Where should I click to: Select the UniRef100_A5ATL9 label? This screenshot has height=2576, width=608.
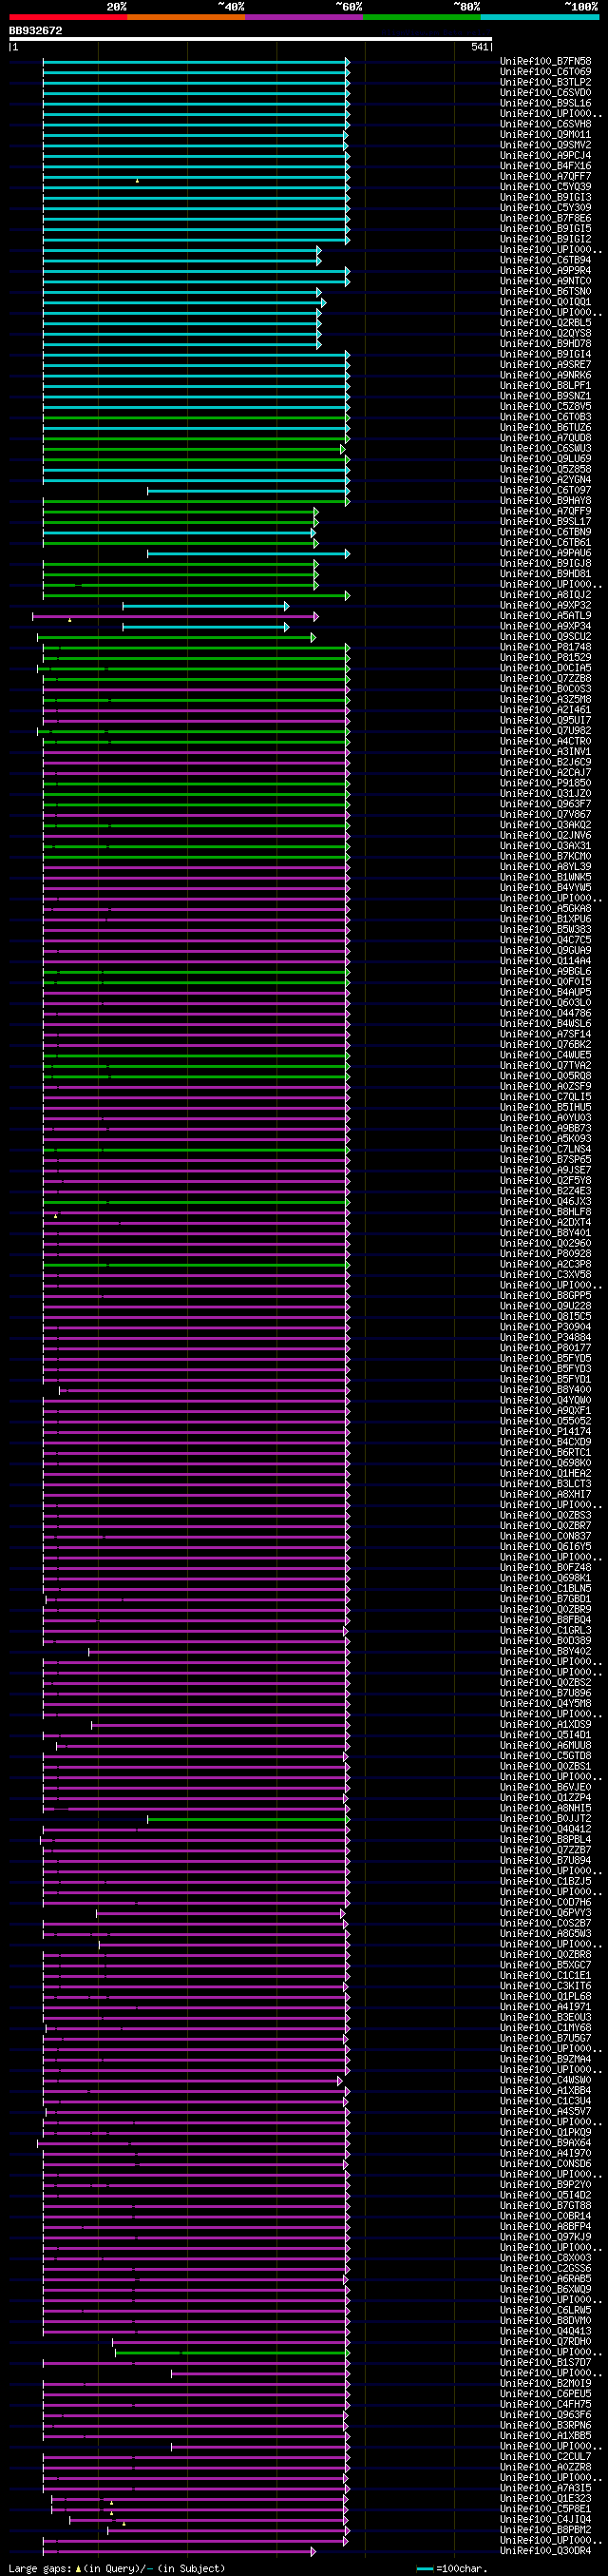coord(545,616)
